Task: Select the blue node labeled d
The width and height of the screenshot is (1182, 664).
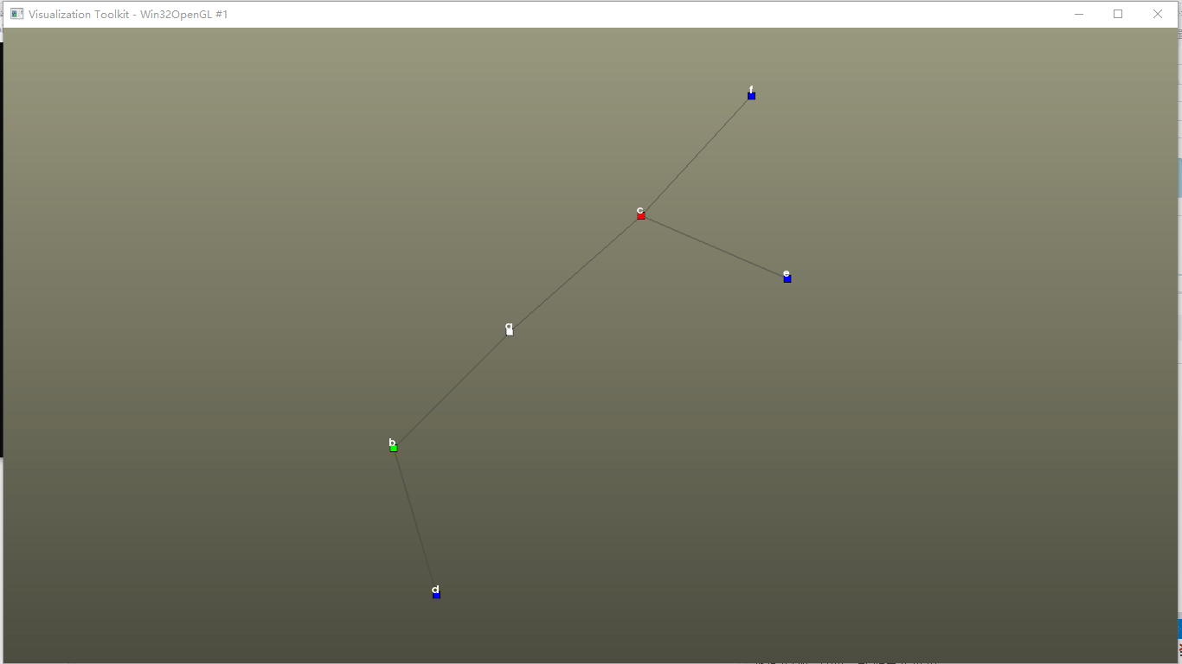Action: pyautogui.click(x=436, y=595)
